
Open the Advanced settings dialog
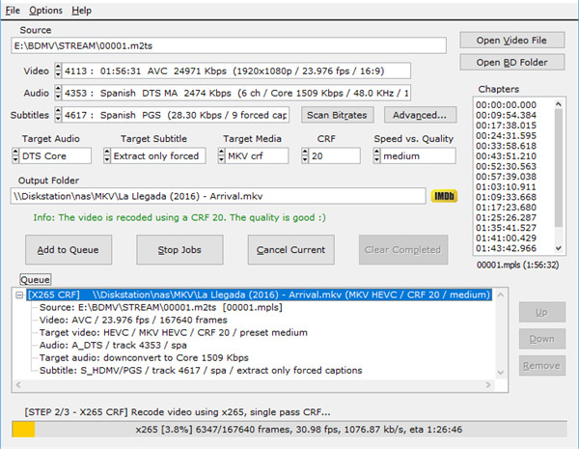420,115
